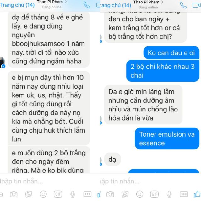Send thumbs-up like in right chat
Screen dimensions: 201x201
[x=198, y=194]
